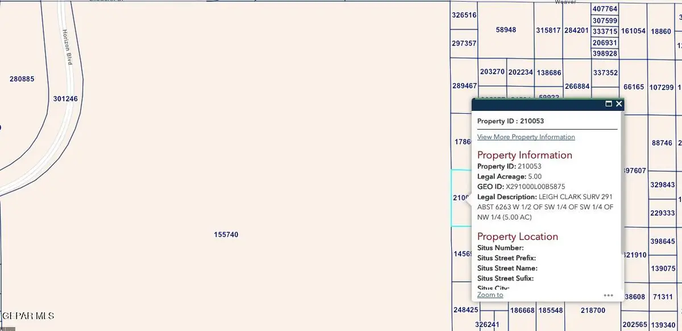Select parcel 329843 on the map
Screen dimensions: 682x331
coord(662,185)
